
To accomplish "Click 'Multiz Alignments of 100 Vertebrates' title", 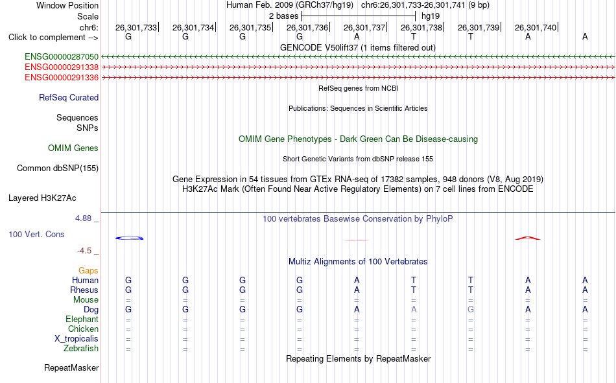I will click(x=358, y=262).
